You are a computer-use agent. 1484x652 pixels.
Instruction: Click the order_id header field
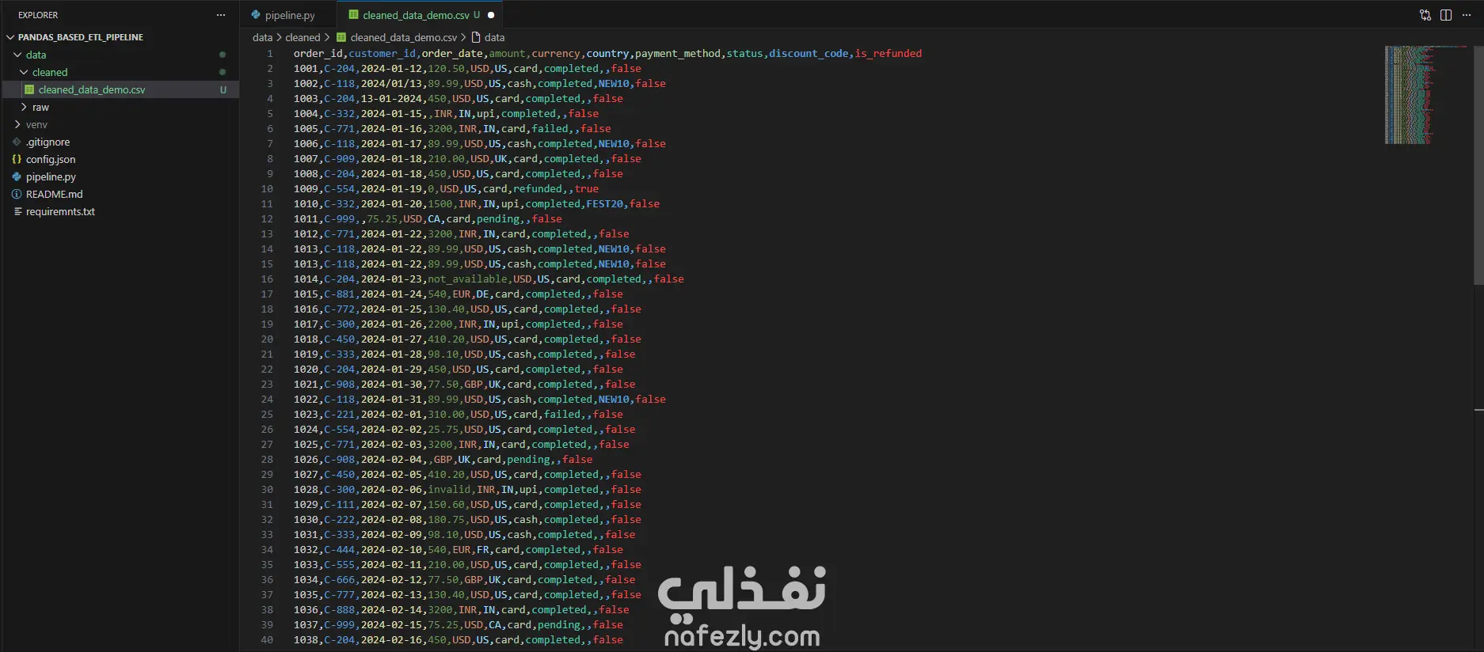(318, 54)
